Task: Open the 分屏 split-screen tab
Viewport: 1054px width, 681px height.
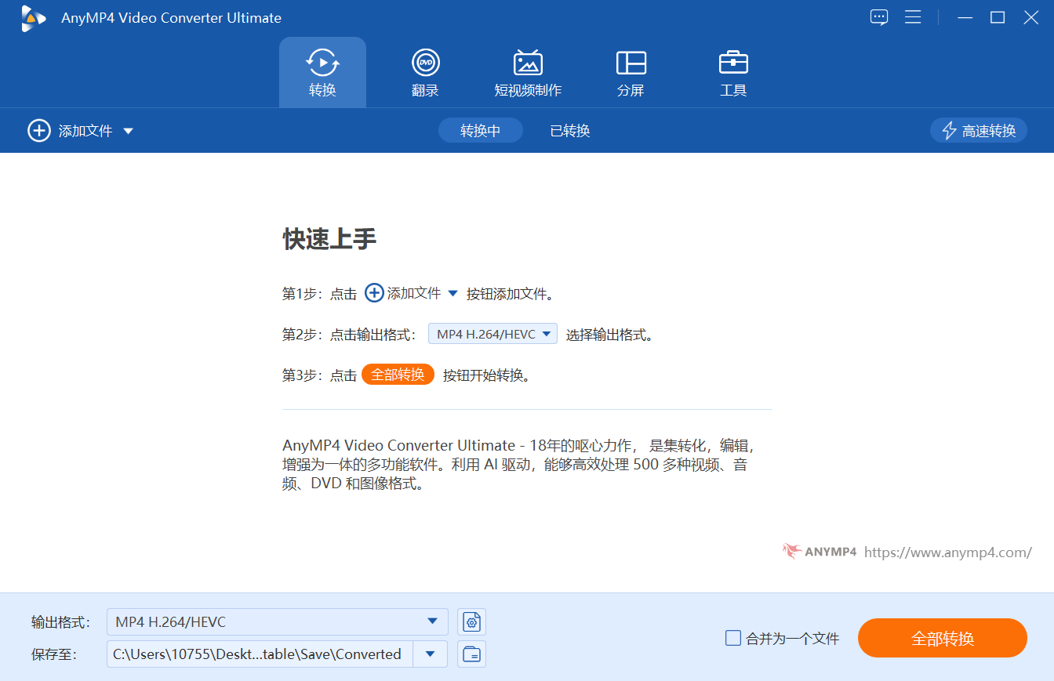Action: [631, 72]
